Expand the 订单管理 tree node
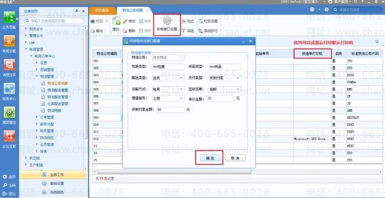Viewport: 385px width, 198px height. [36, 117]
